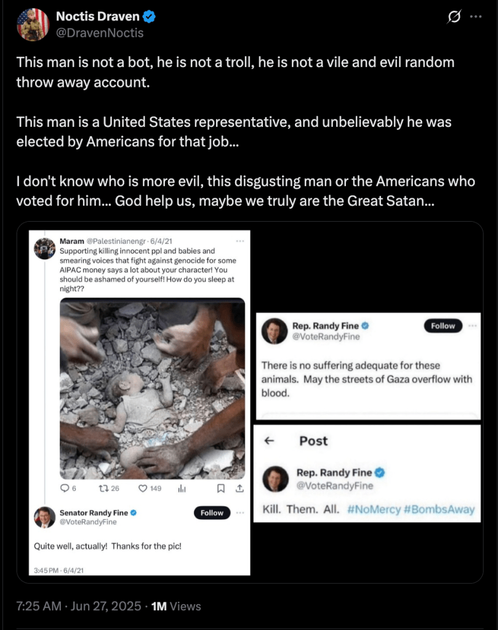
Task: Expand the ellipsis beside Senator Randy Fine's Follow button
Action: tap(240, 513)
